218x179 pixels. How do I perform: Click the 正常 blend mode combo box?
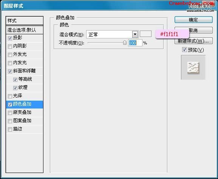(112, 34)
